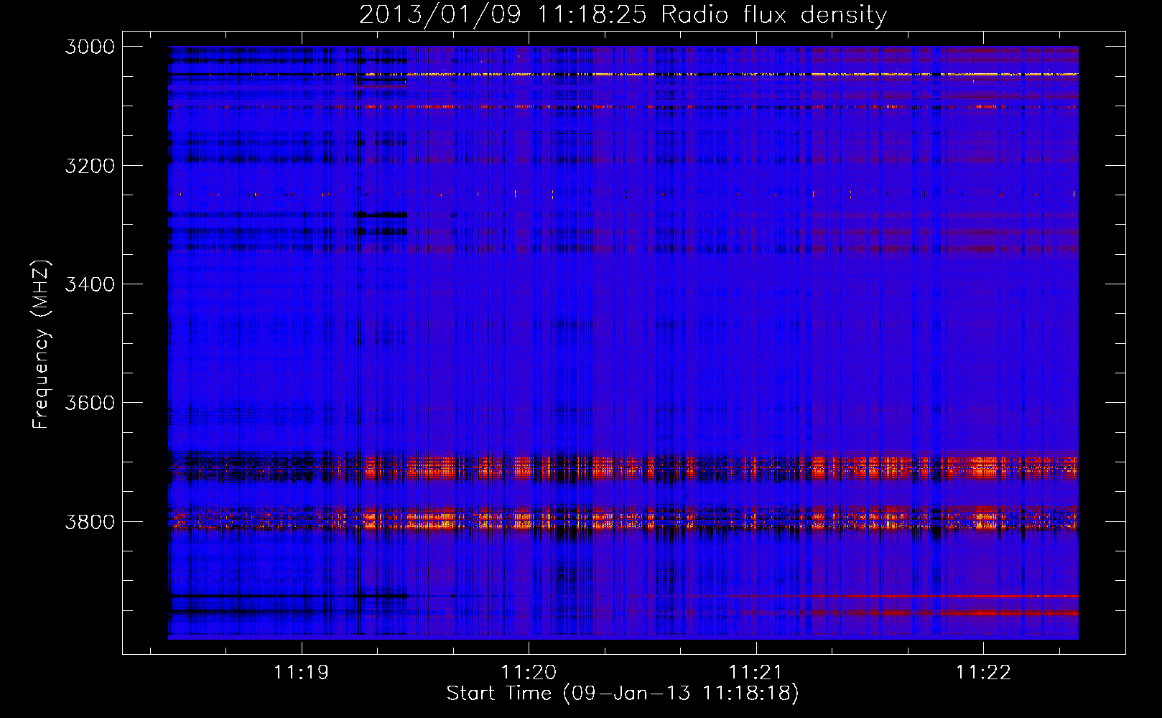This screenshot has width=1162, height=718.
Task: Click the 'Start Time (09-Jan-13 11:18:18)' axis title
Action: click(623, 694)
